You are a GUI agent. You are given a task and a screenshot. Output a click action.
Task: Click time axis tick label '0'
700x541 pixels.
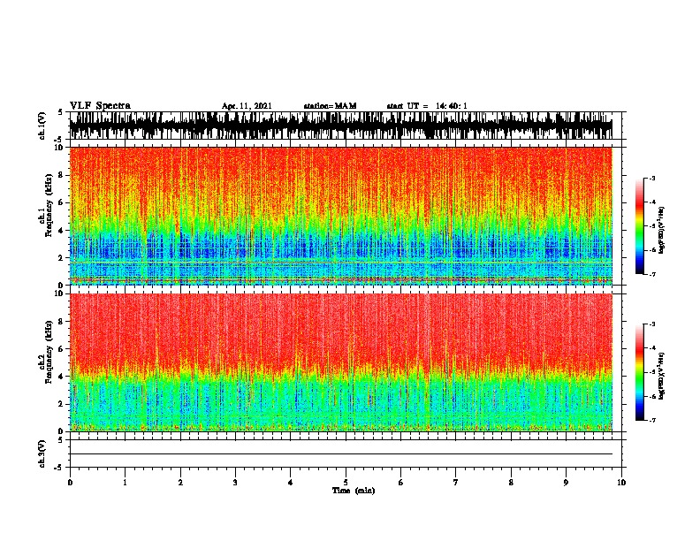(x=70, y=483)
